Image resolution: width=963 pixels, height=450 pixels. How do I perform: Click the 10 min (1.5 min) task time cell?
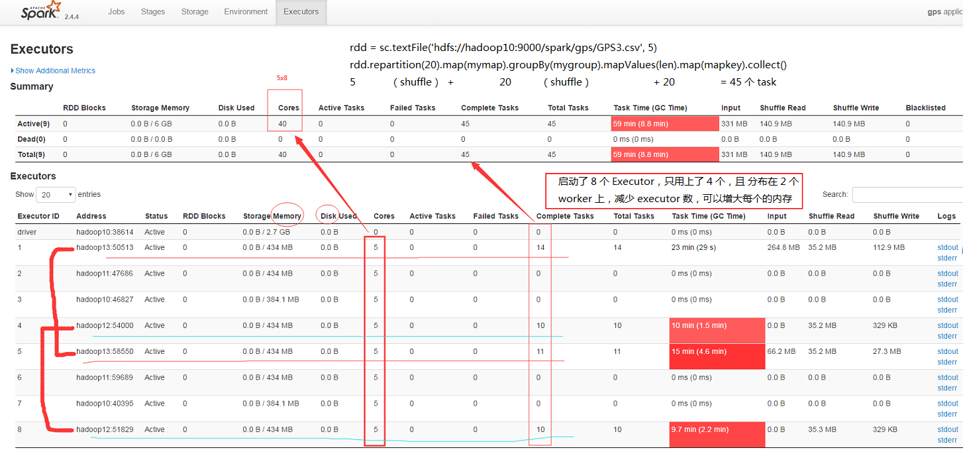click(x=717, y=331)
